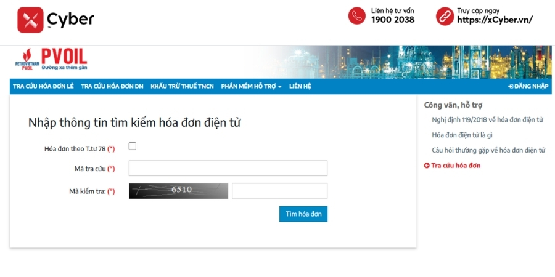
Task: Click the Nhập thông tin tìm kiếm hóa đơn điện tử heading
Action: pyautogui.click(x=134, y=122)
